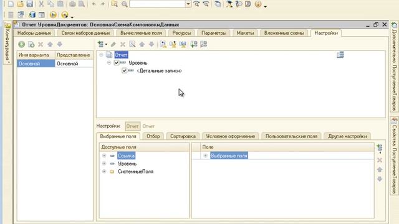This screenshot has height=224, width=399.
Task: Start debugging with the yellow play icon
Action: [53, 15]
